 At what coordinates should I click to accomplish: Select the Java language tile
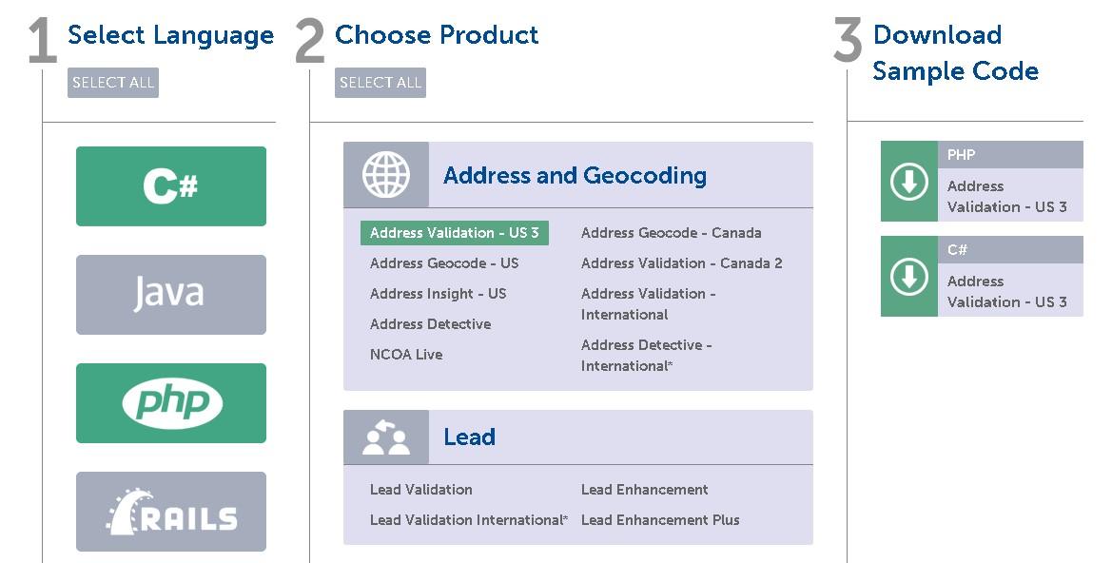click(x=171, y=295)
